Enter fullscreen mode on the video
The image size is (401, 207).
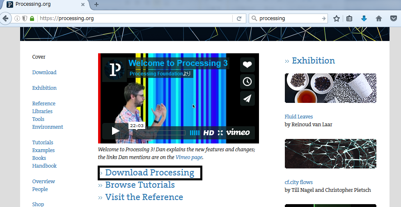tap(220, 133)
